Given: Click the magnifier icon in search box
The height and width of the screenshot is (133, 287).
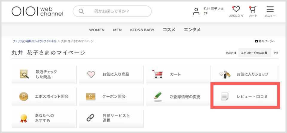Looking at the screenshot, I should tap(81, 11).
